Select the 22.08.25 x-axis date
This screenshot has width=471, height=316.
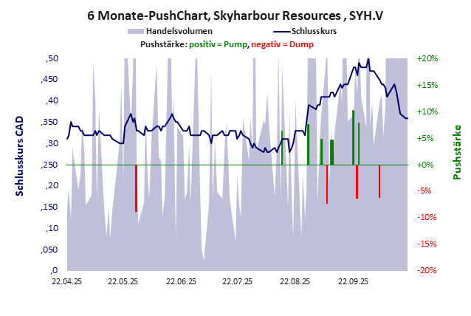pos(295,281)
